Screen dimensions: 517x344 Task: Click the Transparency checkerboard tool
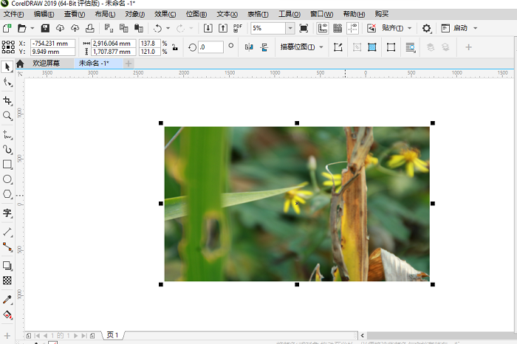[7, 281]
